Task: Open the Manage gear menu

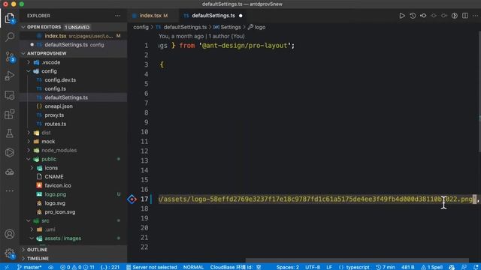Action: pyautogui.click(x=10, y=253)
